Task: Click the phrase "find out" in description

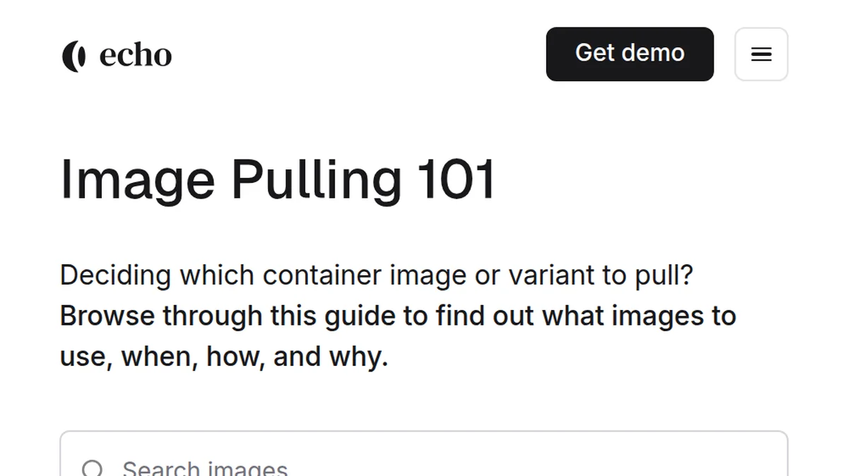Action: [x=484, y=316]
